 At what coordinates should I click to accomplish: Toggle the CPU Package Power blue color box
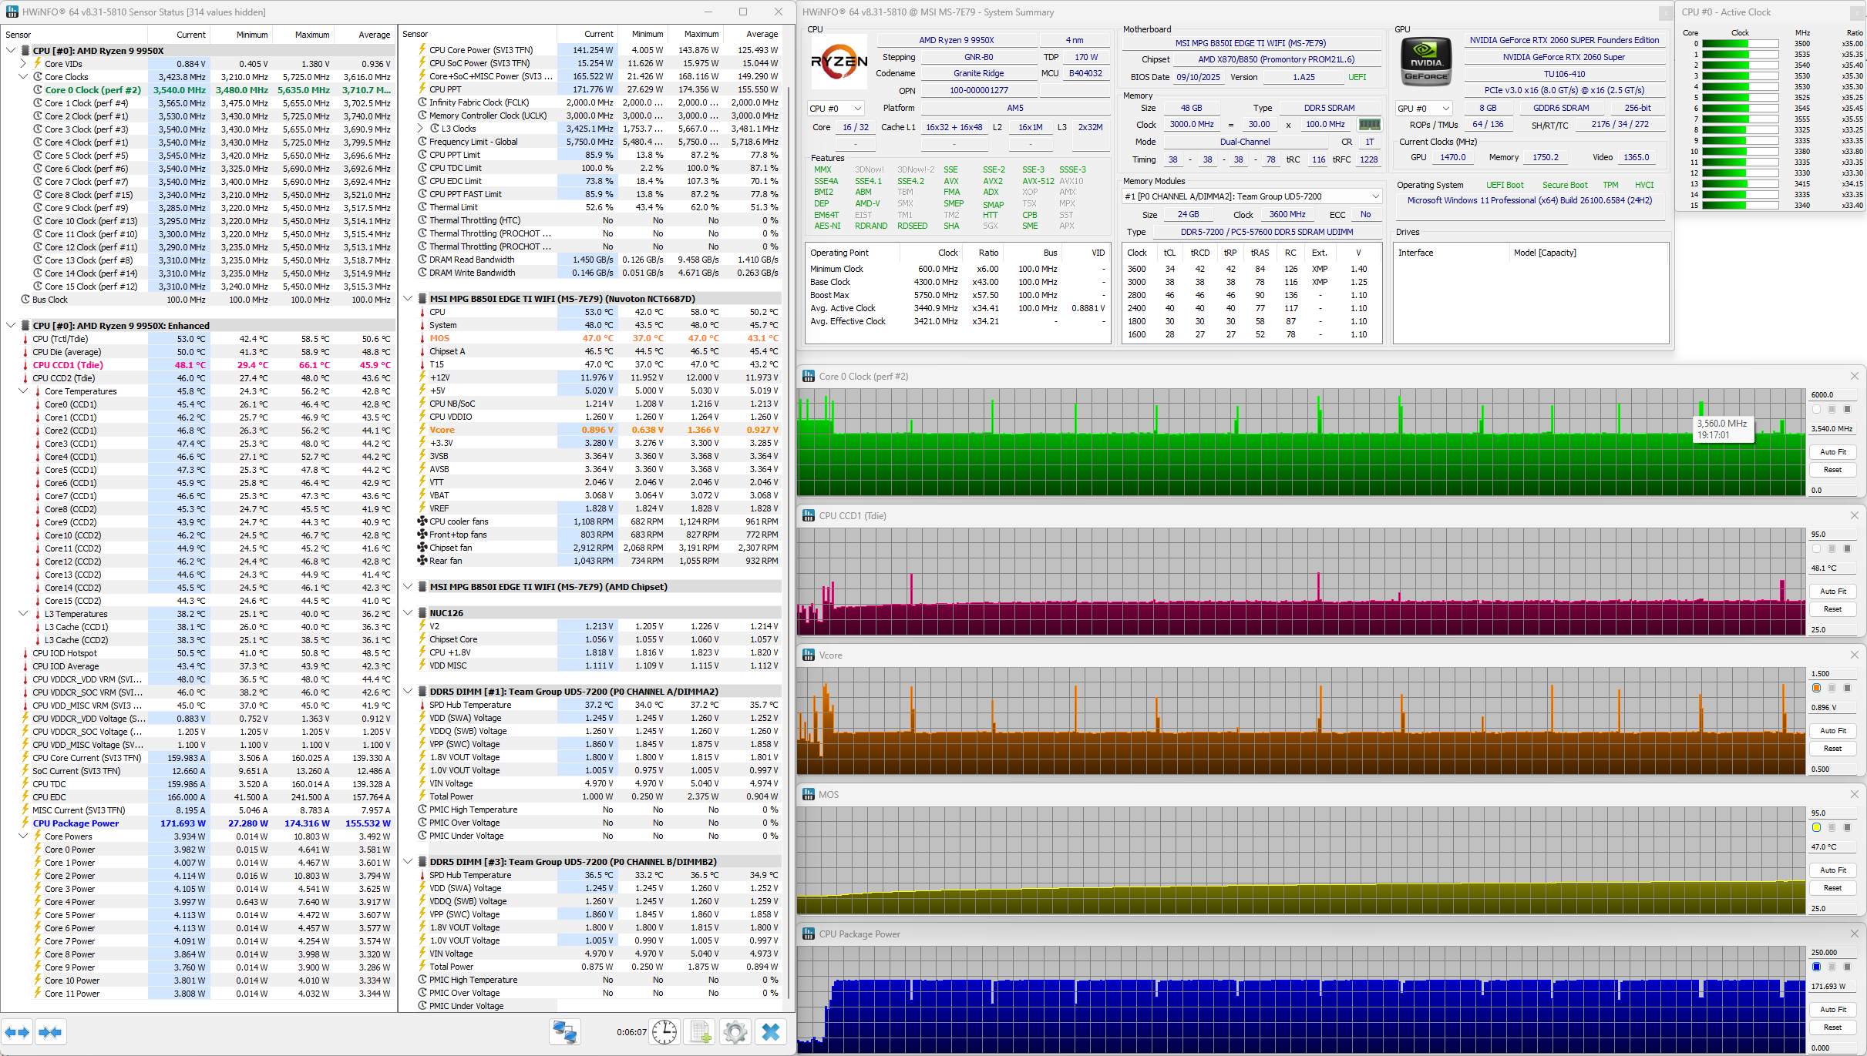coord(1816,967)
